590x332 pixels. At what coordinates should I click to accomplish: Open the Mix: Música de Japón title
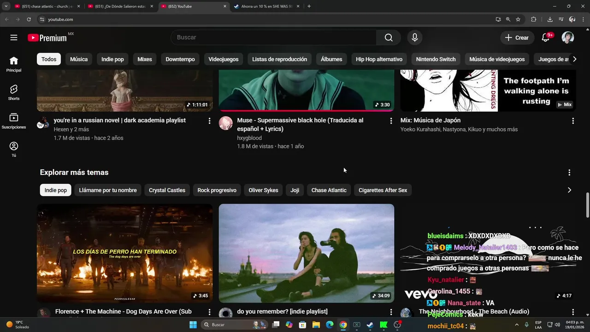431,120
